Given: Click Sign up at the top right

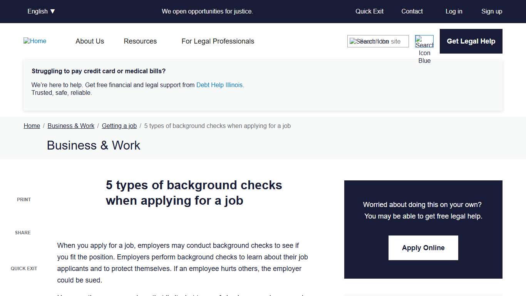Looking at the screenshot, I should coord(491,11).
